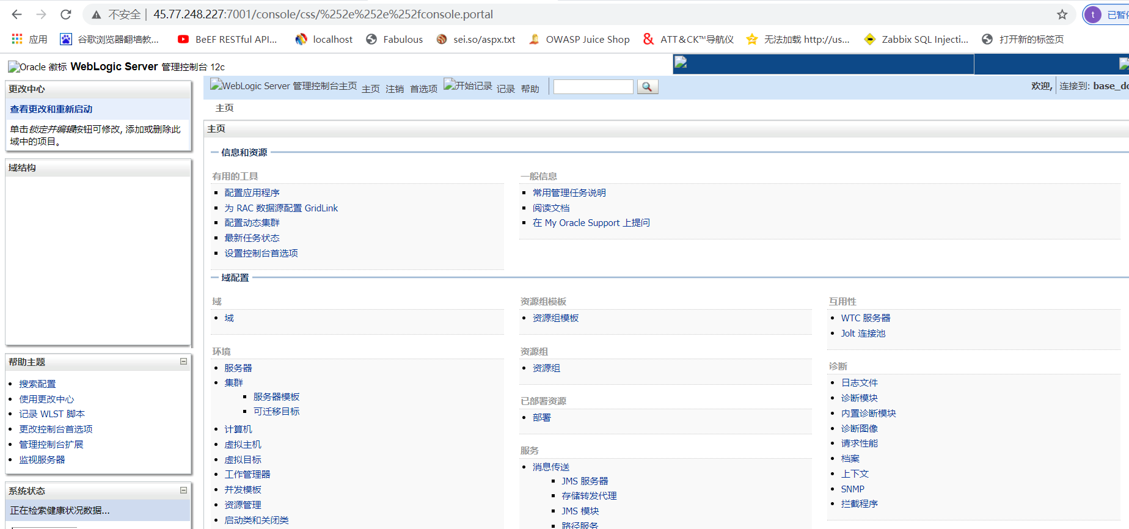Open 设置控制台首选项 link
The image size is (1129, 529).
tap(261, 253)
